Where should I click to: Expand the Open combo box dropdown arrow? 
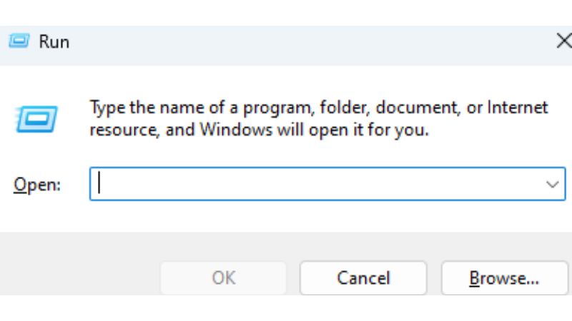(552, 184)
